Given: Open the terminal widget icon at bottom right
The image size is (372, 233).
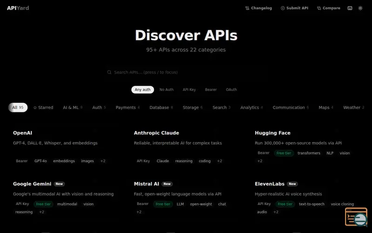Looking at the screenshot, I should coord(356,217).
